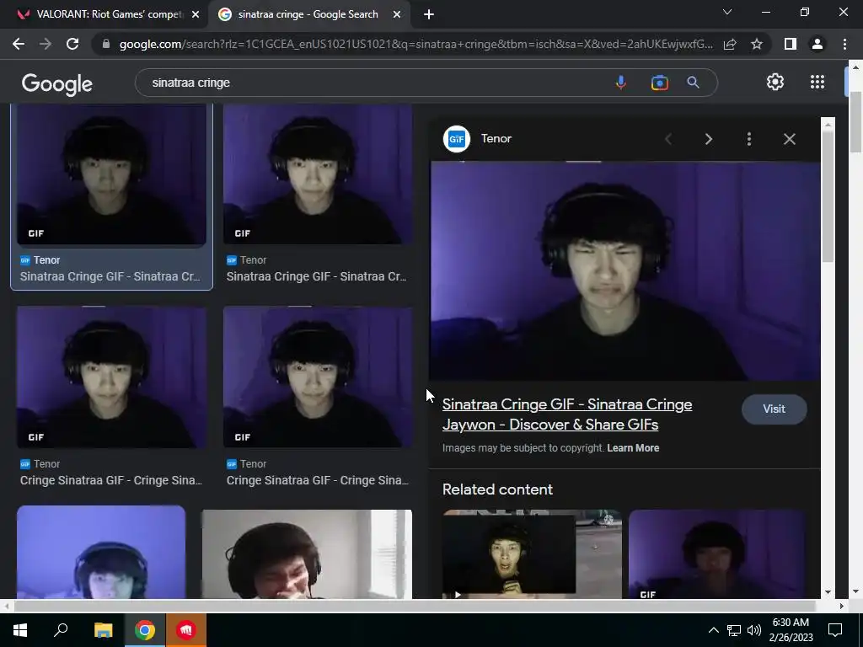Screen dimensions: 863x647
Task: Open File Explorer from taskbar
Action: pyautogui.click(x=103, y=630)
